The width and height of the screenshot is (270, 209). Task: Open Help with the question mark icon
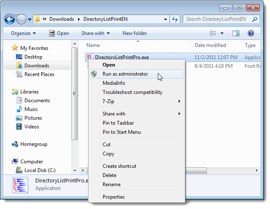click(x=251, y=33)
